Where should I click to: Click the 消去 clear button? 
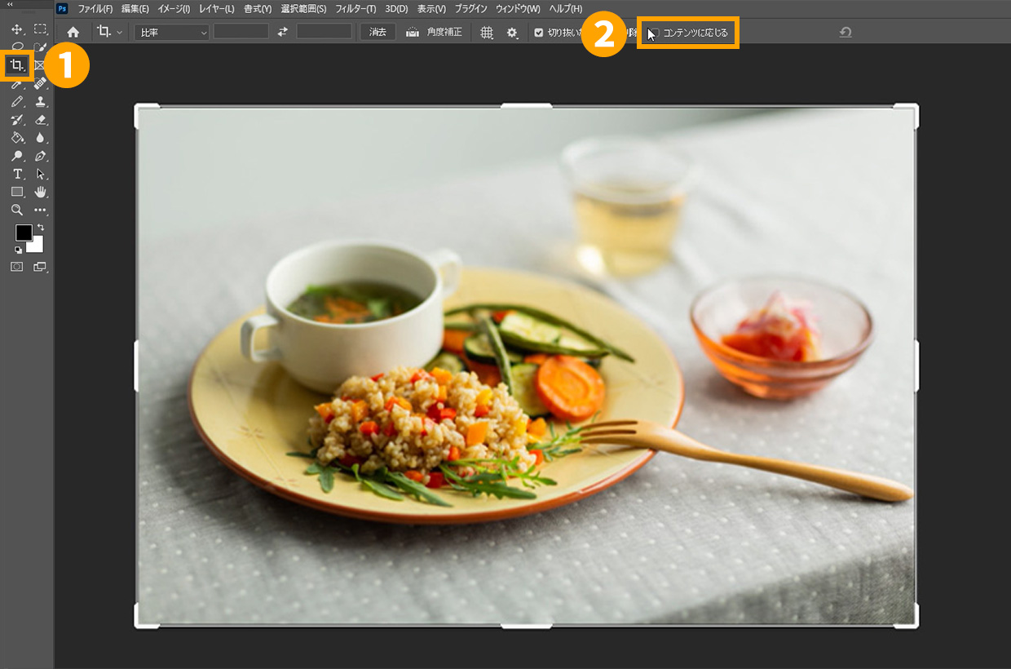(377, 32)
